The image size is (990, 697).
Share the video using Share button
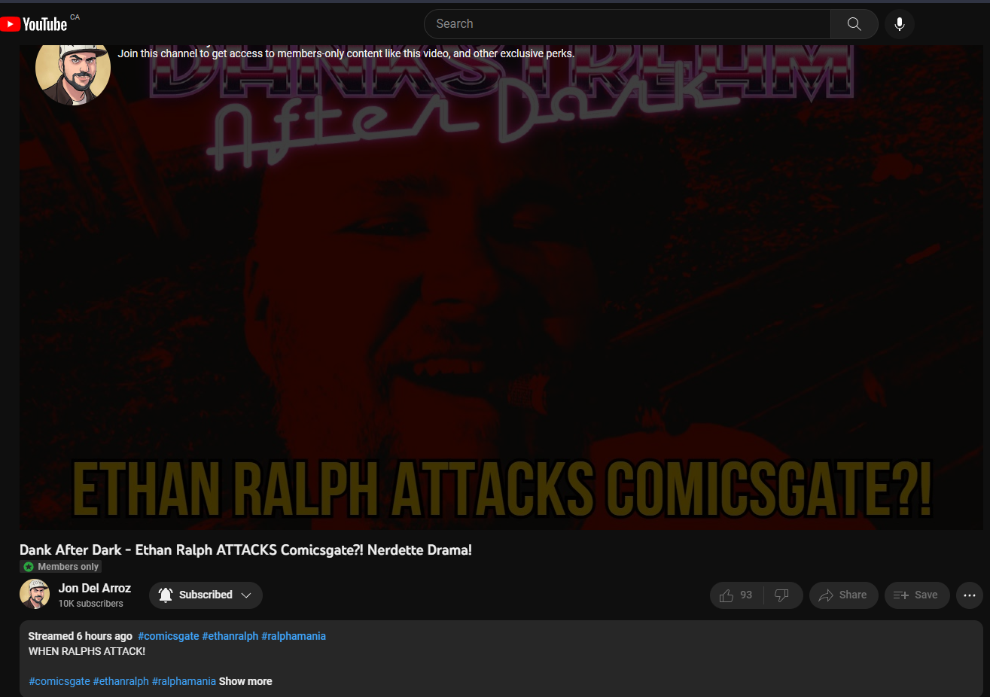click(x=843, y=595)
